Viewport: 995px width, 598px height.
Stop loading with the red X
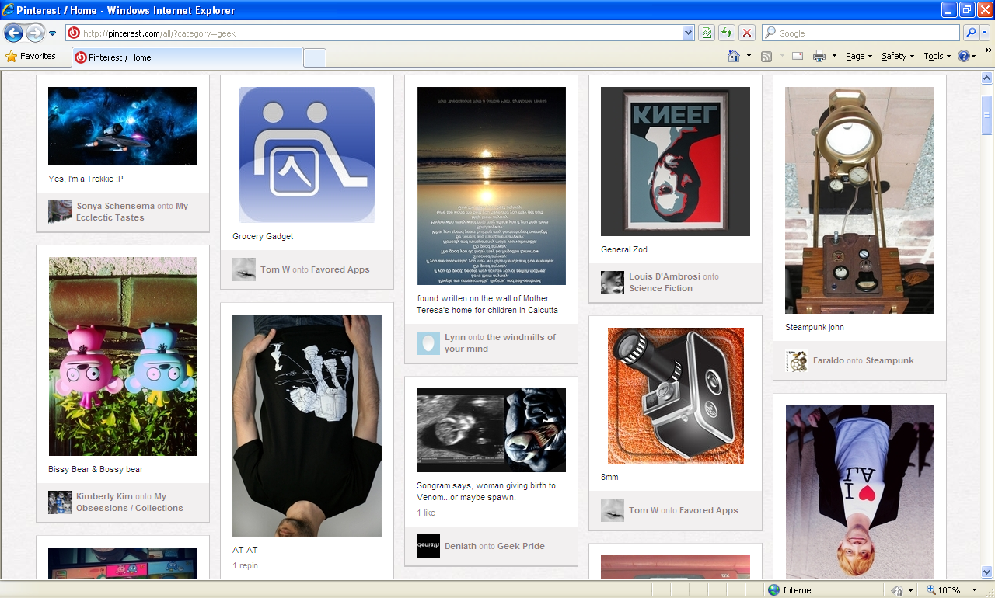click(746, 33)
